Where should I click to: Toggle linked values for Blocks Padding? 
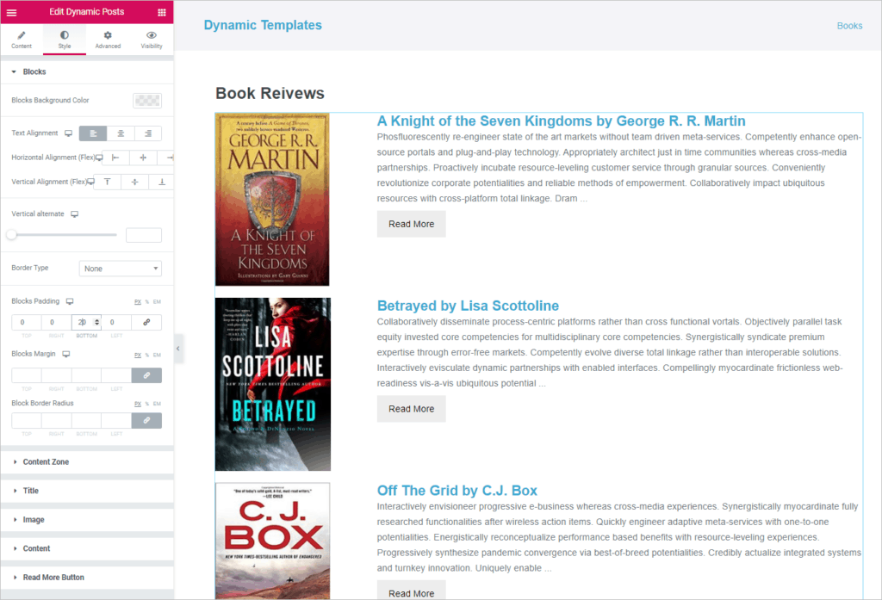pyautogui.click(x=146, y=322)
